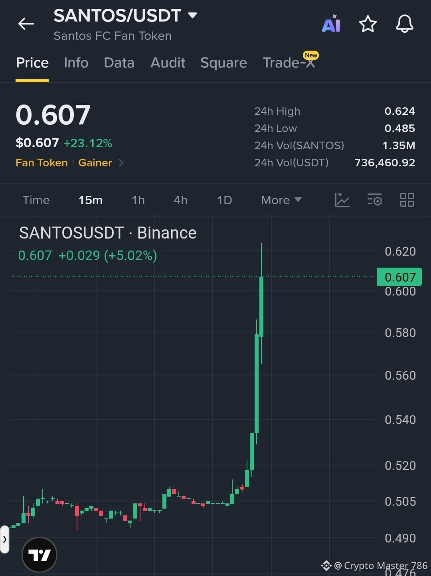The height and width of the screenshot is (576, 431).
Task: Expand the side panel arrow handle
Action: coord(4,539)
